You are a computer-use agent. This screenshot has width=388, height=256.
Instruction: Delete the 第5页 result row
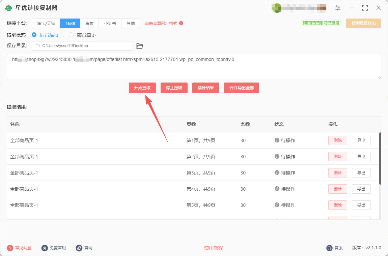point(337,205)
